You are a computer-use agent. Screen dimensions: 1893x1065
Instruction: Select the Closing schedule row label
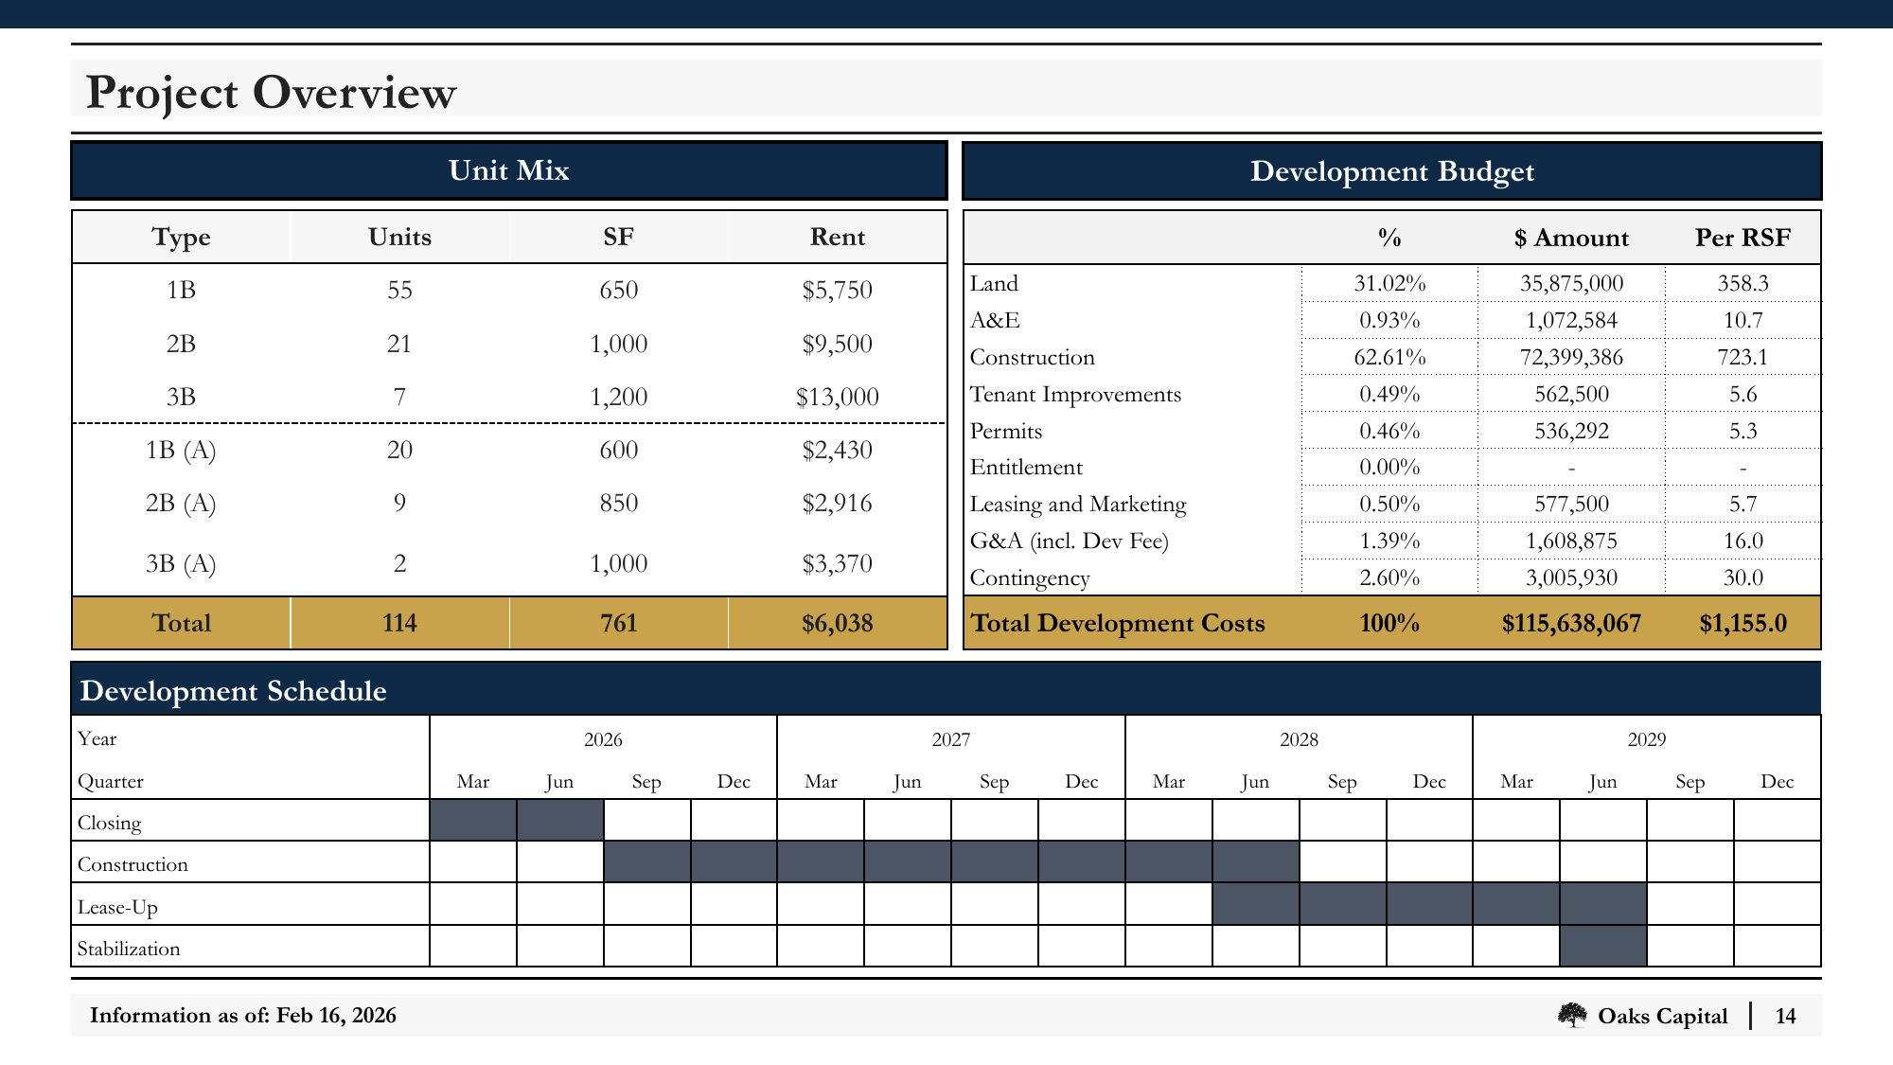click(109, 823)
